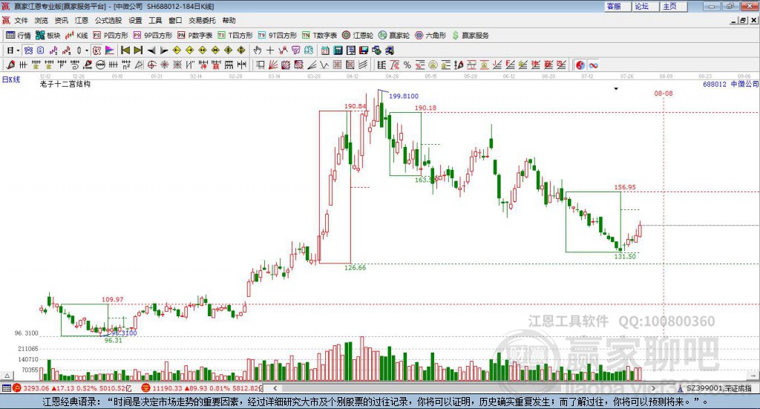This screenshot has height=409, width=760.
Task: Click the 日K线 label at chart corner
Action: (x=10, y=79)
